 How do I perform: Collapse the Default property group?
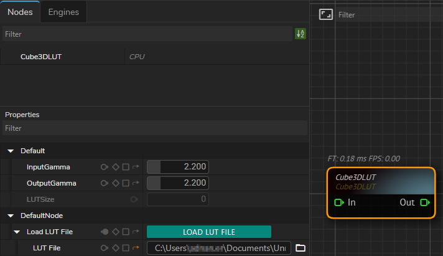[x=11, y=151]
